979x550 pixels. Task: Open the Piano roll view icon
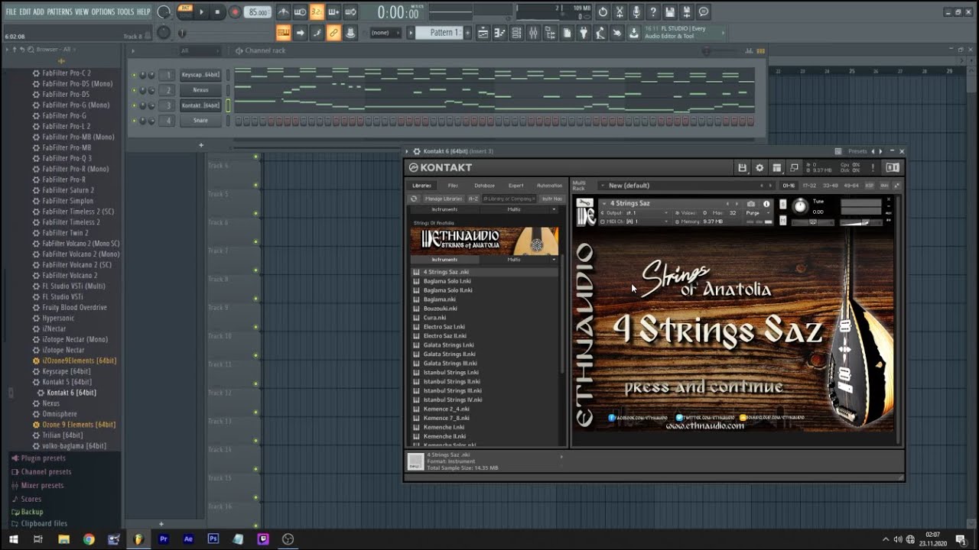coord(500,33)
